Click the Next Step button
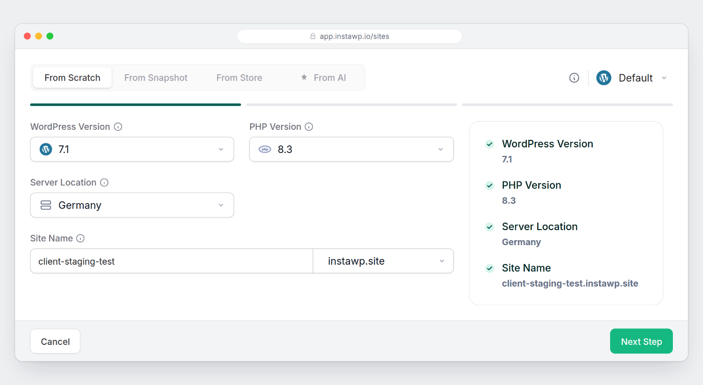 (641, 341)
